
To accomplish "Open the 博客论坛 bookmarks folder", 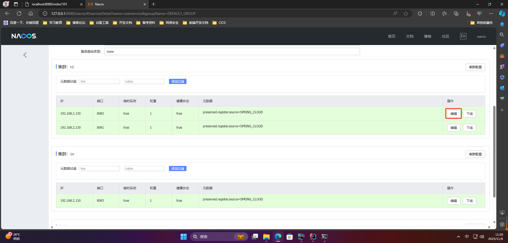I will point(76,23).
